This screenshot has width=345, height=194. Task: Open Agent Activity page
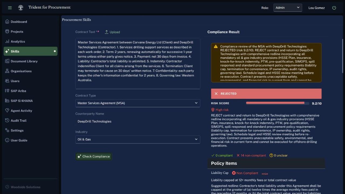30,110
